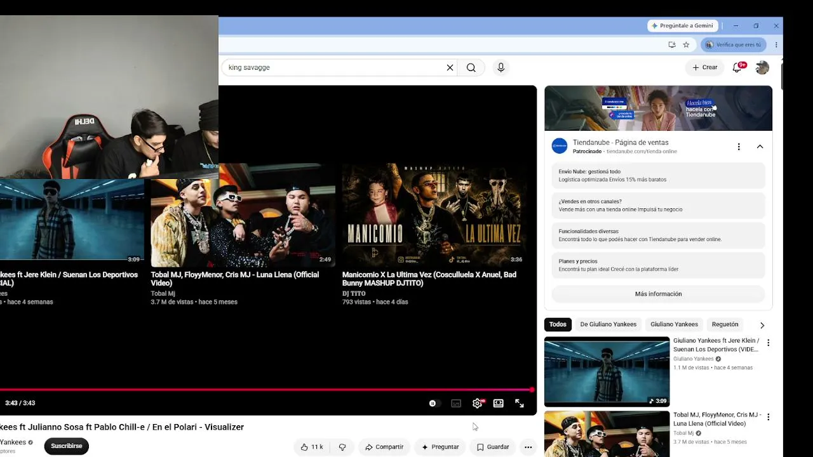Bookmark this page with the star icon

pyautogui.click(x=686, y=44)
